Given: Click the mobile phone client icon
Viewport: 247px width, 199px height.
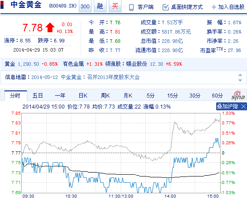Looking at the screenshot, I should [131, 7].
